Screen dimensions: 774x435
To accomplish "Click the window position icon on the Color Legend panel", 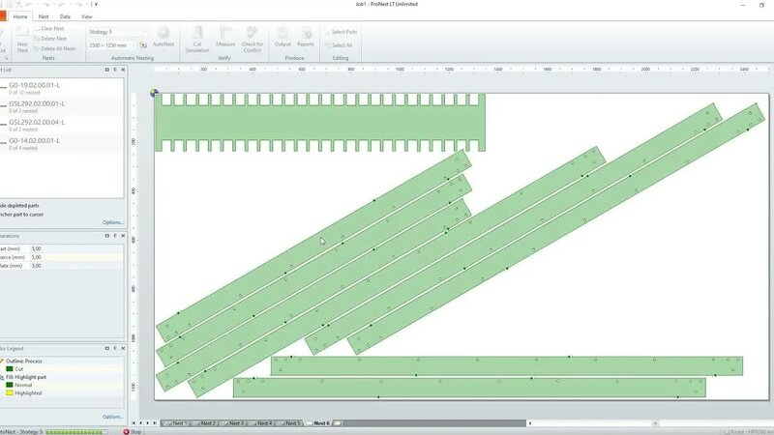I will 107,349.
